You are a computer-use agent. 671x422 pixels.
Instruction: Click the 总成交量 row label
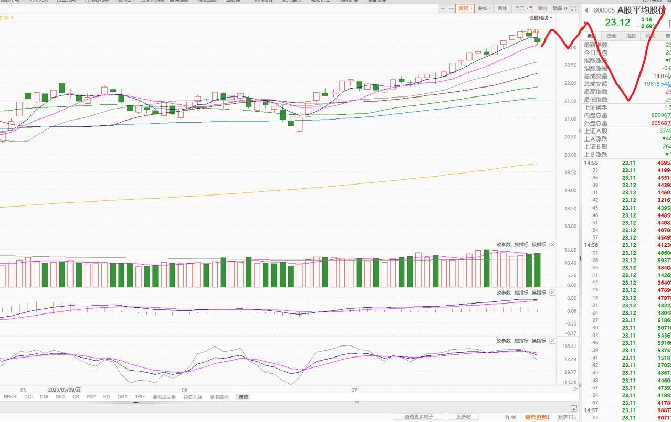(x=595, y=77)
